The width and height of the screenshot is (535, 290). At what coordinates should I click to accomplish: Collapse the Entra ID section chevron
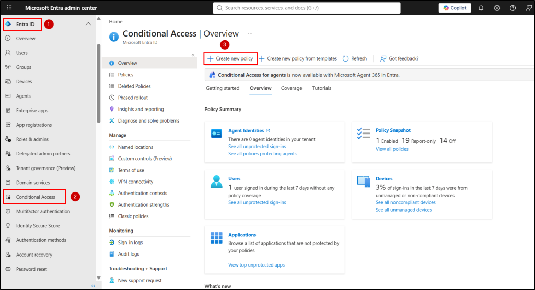pos(88,24)
